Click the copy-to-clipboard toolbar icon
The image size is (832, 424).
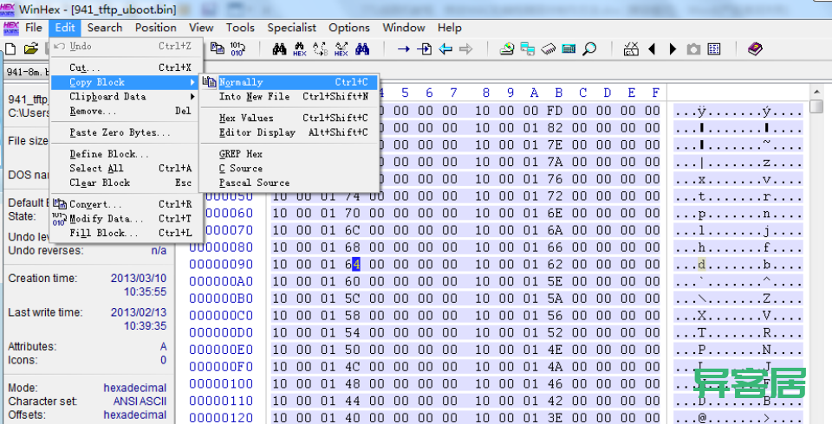coord(217,48)
